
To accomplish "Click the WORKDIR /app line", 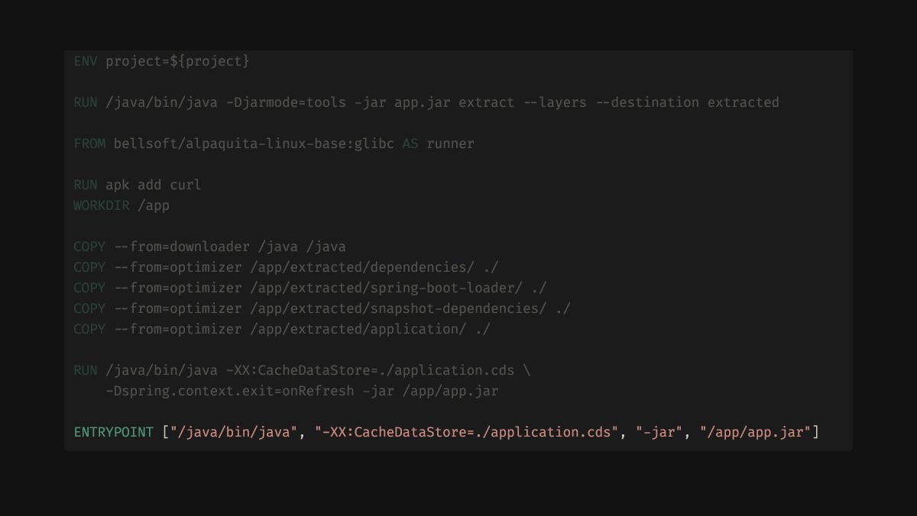I will click(x=122, y=205).
